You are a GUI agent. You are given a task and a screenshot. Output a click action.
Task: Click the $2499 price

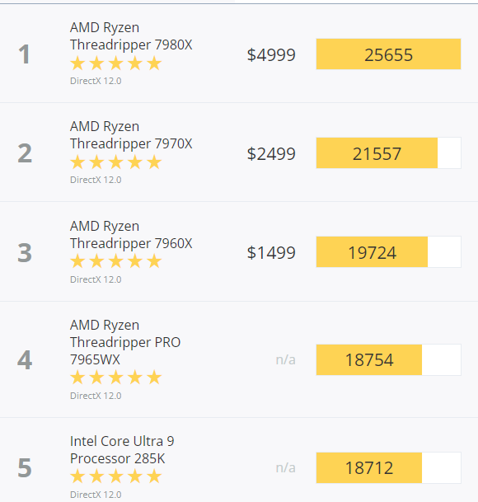(x=271, y=153)
